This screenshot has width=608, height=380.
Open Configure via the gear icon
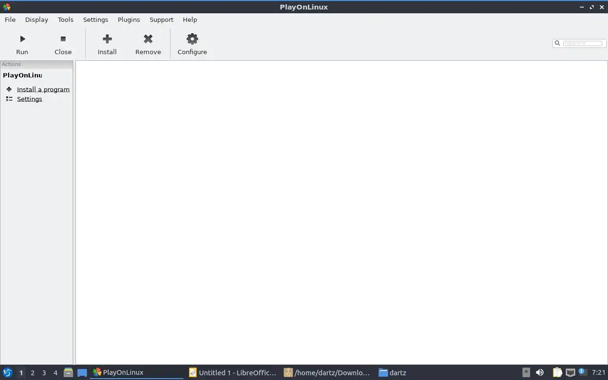pyautogui.click(x=192, y=39)
